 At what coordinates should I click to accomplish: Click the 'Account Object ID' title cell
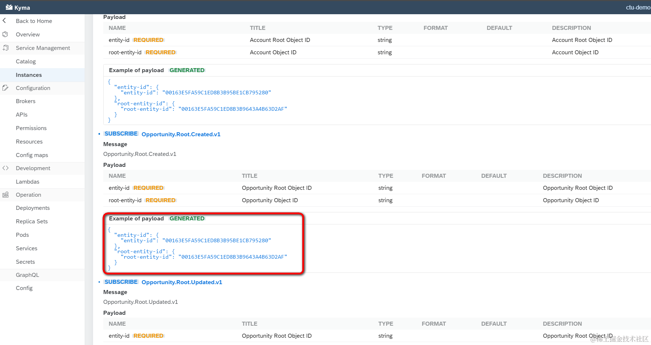click(x=273, y=52)
